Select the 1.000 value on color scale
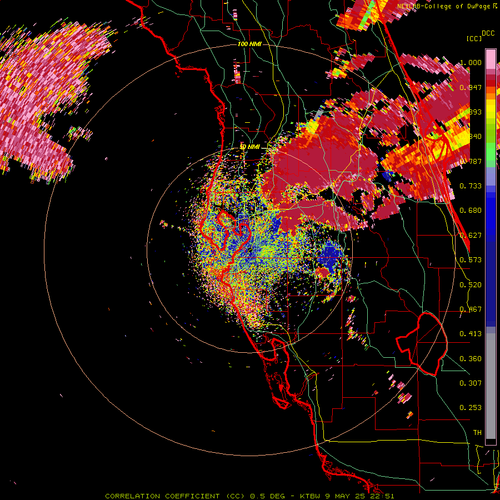Image resolution: width=500 pixels, height=500 pixels. coord(471,62)
